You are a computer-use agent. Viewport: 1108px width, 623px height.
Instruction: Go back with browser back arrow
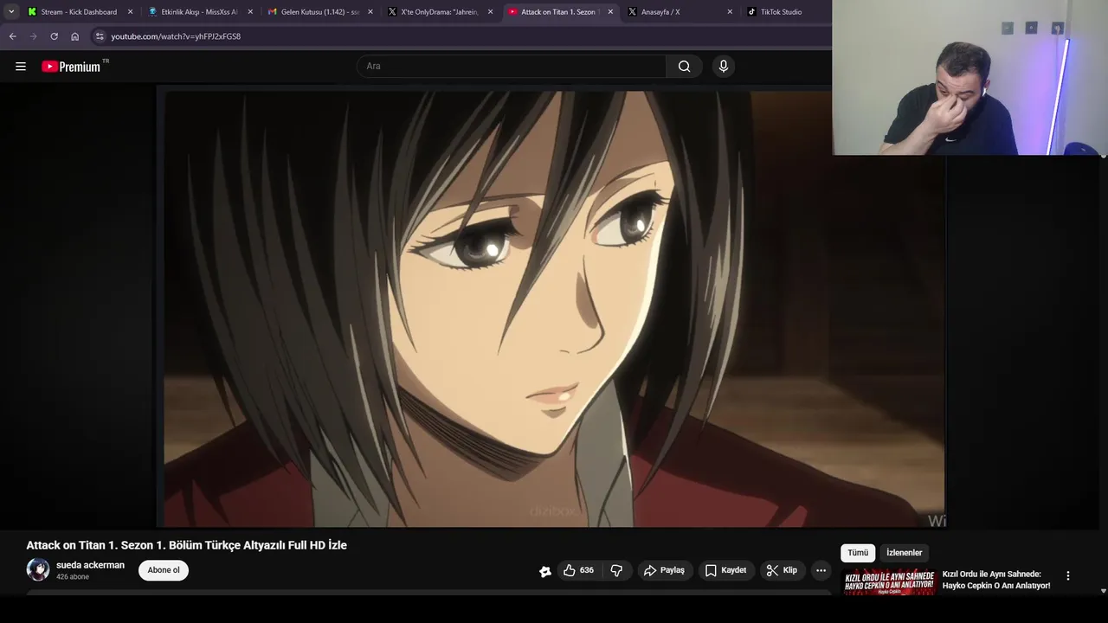point(12,36)
